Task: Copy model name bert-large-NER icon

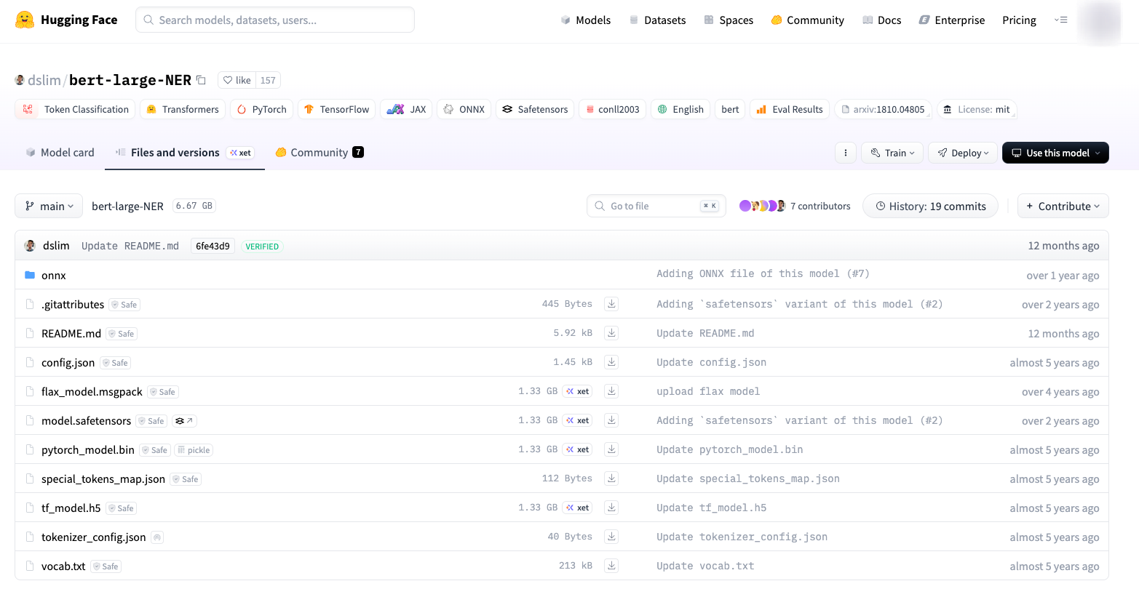Action: click(x=202, y=80)
